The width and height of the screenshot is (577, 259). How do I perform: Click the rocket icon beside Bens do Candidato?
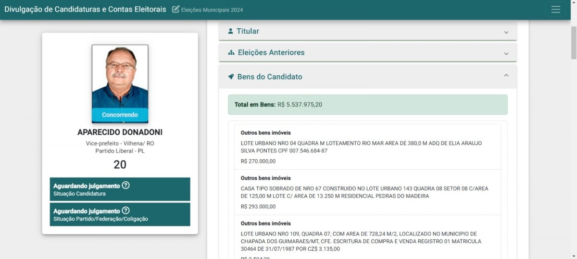(x=231, y=77)
